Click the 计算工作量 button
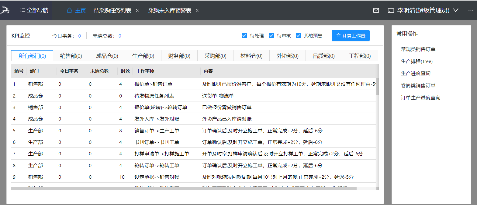Screen dimensions: 477x205 (351, 35)
